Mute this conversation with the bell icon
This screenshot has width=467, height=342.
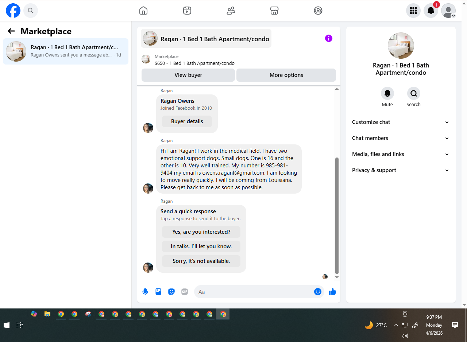point(387,93)
